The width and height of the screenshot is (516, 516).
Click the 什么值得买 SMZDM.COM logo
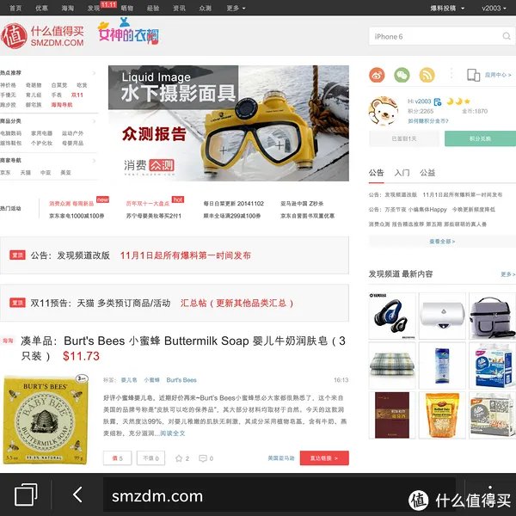[x=43, y=36]
